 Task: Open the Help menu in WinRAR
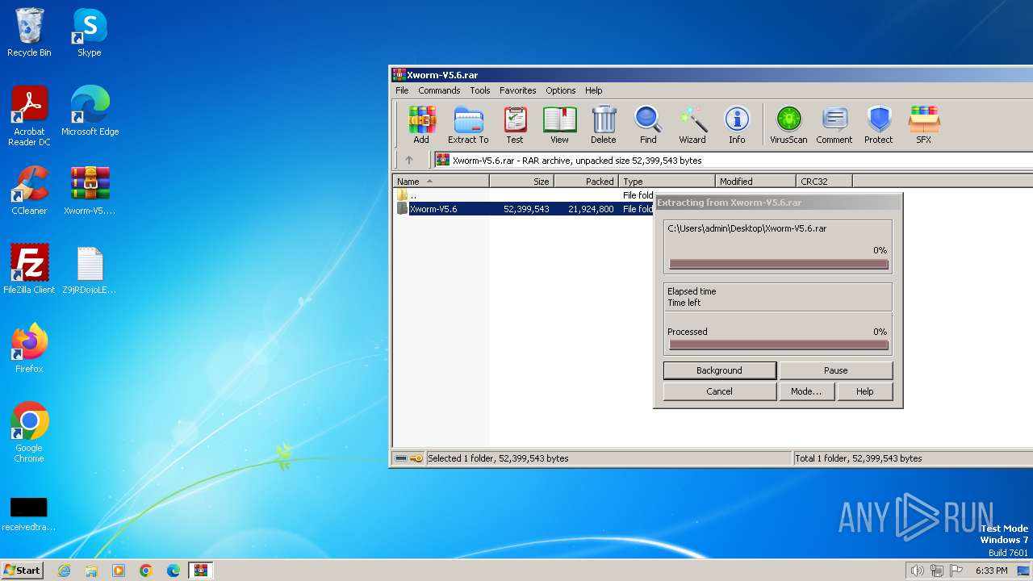click(594, 90)
